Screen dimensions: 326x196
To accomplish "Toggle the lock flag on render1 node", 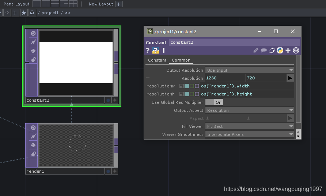I will (x=33, y=154).
